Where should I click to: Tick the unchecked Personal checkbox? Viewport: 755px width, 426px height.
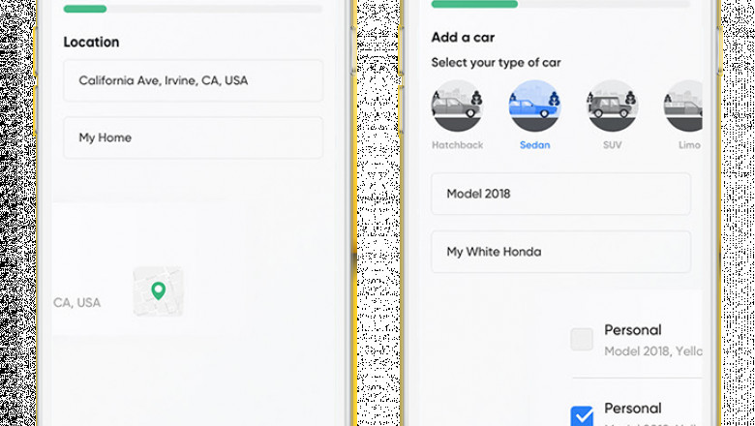point(582,339)
